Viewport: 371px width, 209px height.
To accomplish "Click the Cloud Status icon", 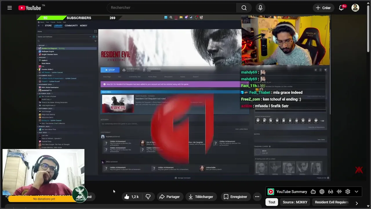I will (124, 70).
